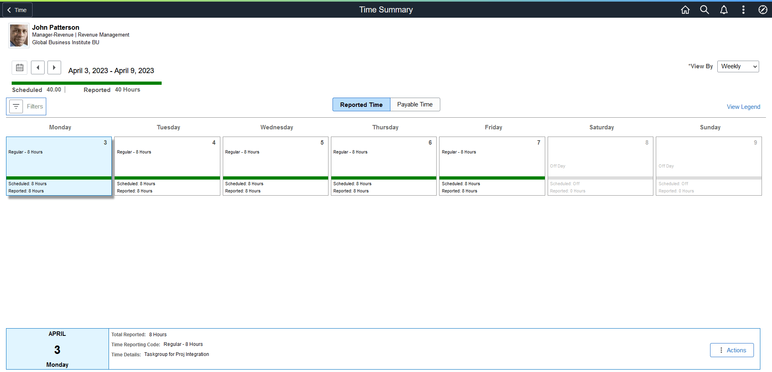Select Sunday April 9 off day card
Viewport: 772px width, 372px height.
709,166
